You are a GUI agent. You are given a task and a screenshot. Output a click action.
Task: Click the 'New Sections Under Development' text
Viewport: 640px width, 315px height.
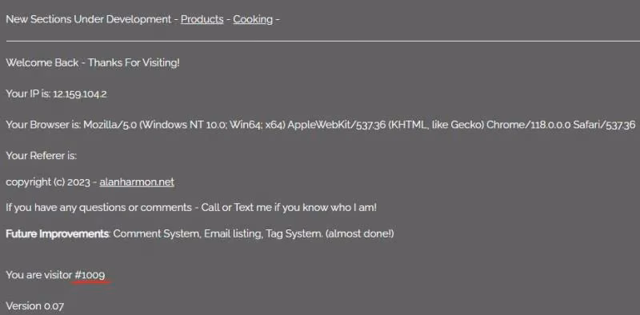(x=89, y=19)
